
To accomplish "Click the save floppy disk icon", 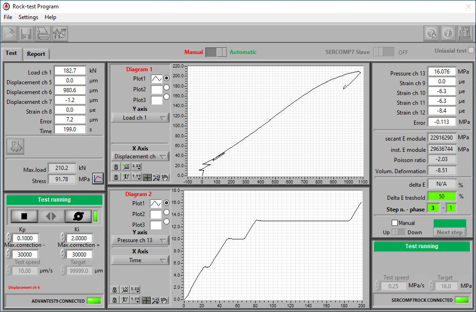I will pos(26,34).
